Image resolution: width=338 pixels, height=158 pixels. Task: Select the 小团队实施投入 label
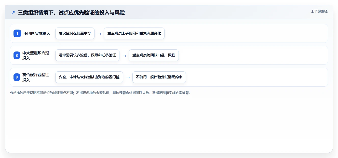[37, 33]
